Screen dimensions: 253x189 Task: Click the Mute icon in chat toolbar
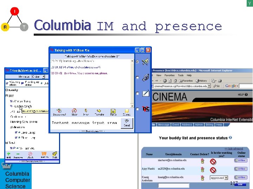pos(74,111)
